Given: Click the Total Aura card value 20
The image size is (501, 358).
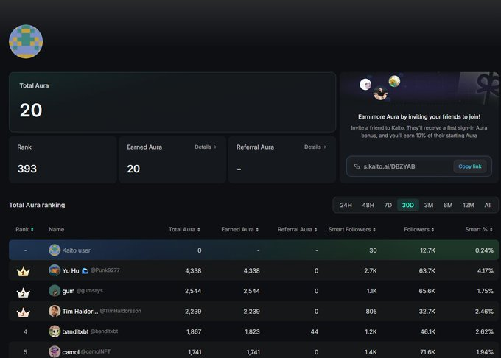Looking at the screenshot, I should (x=31, y=110).
